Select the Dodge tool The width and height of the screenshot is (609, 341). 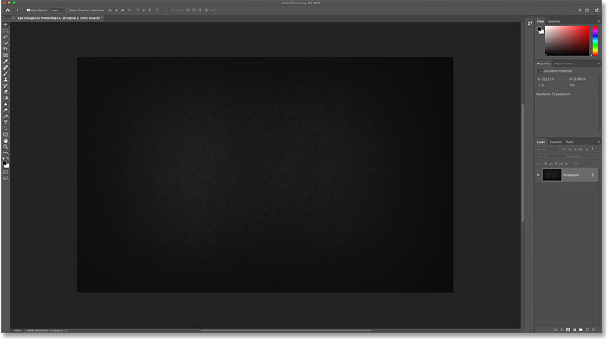point(6,110)
